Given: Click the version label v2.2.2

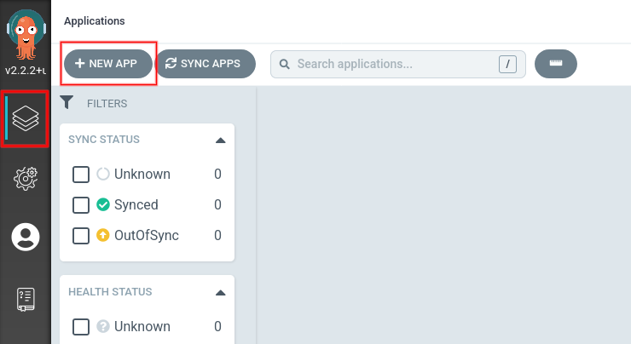Looking at the screenshot, I should pos(25,71).
